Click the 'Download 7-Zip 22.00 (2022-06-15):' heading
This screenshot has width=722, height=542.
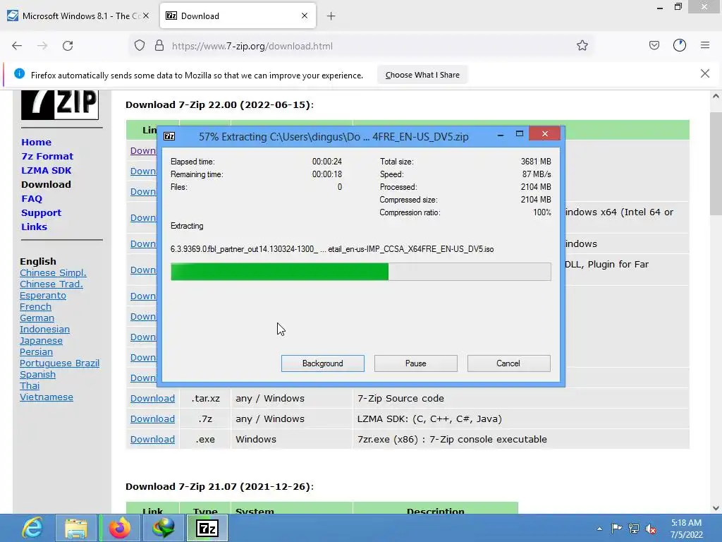tap(220, 104)
